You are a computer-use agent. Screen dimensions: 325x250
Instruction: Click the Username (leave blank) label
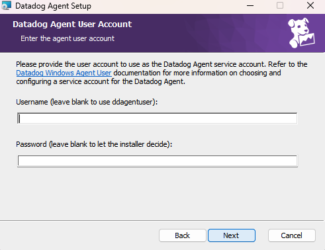pyautogui.click(x=87, y=102)
